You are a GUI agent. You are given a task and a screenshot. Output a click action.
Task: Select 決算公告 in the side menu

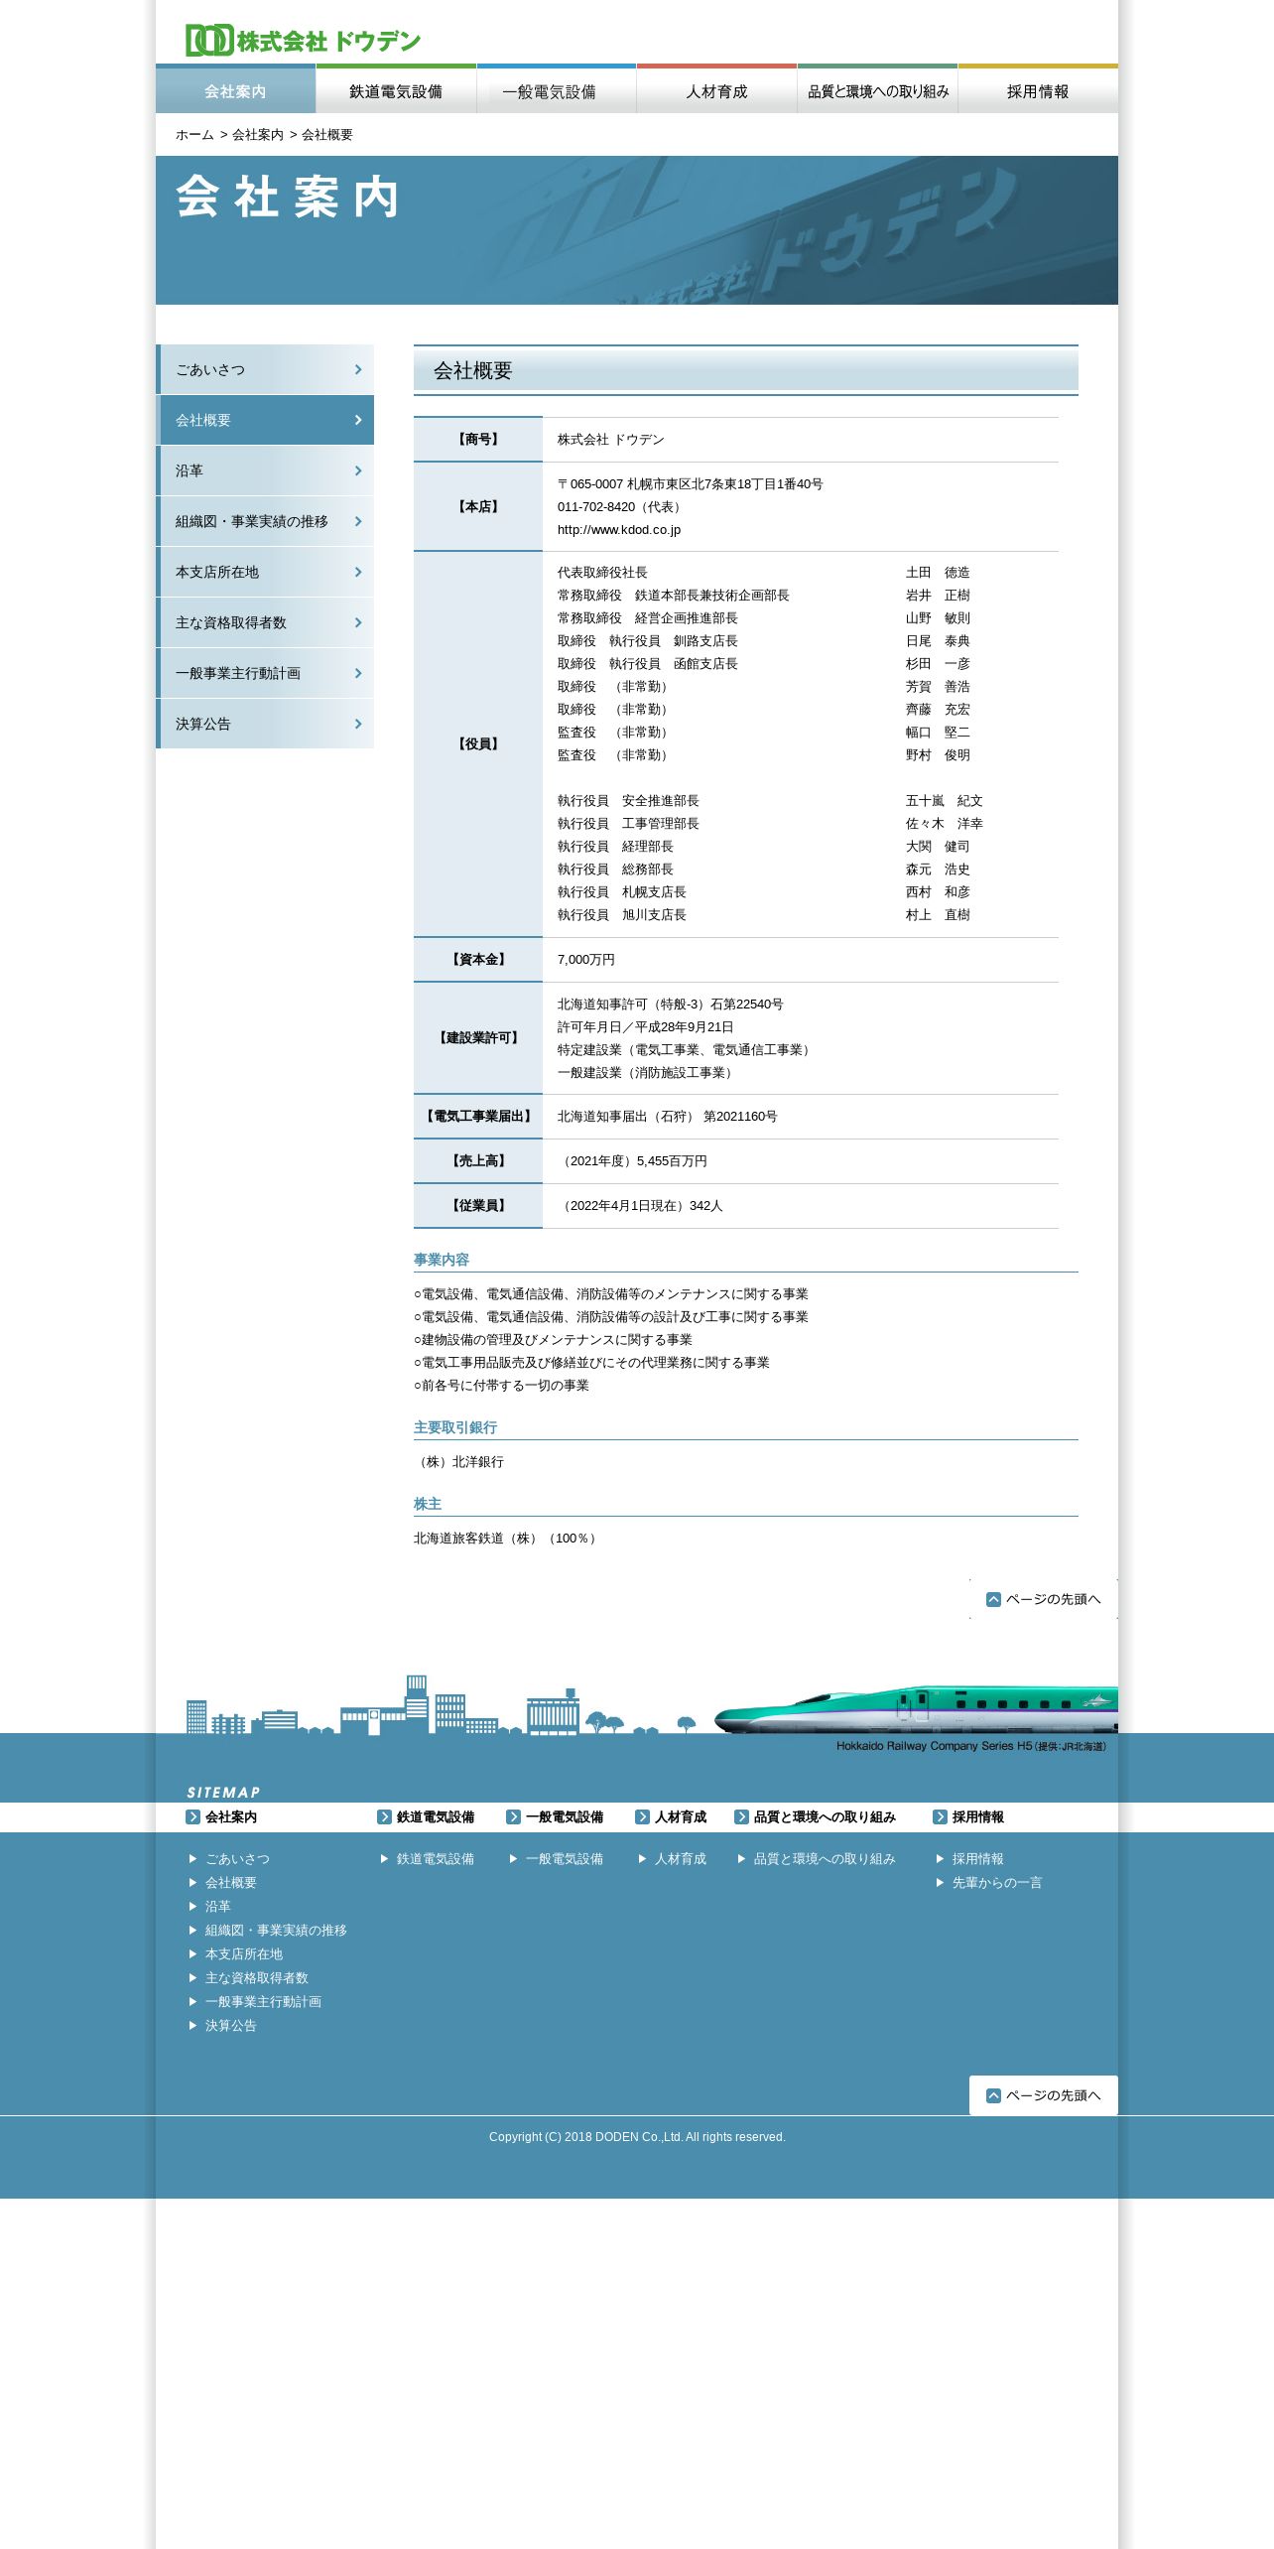[x=265, y=724]
